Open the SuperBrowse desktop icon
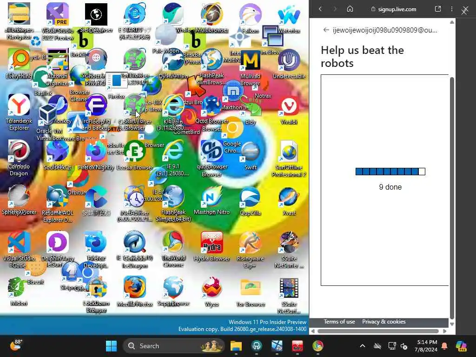Image resolution: width=476 pixels, height=357 pixels. (173, 288)
